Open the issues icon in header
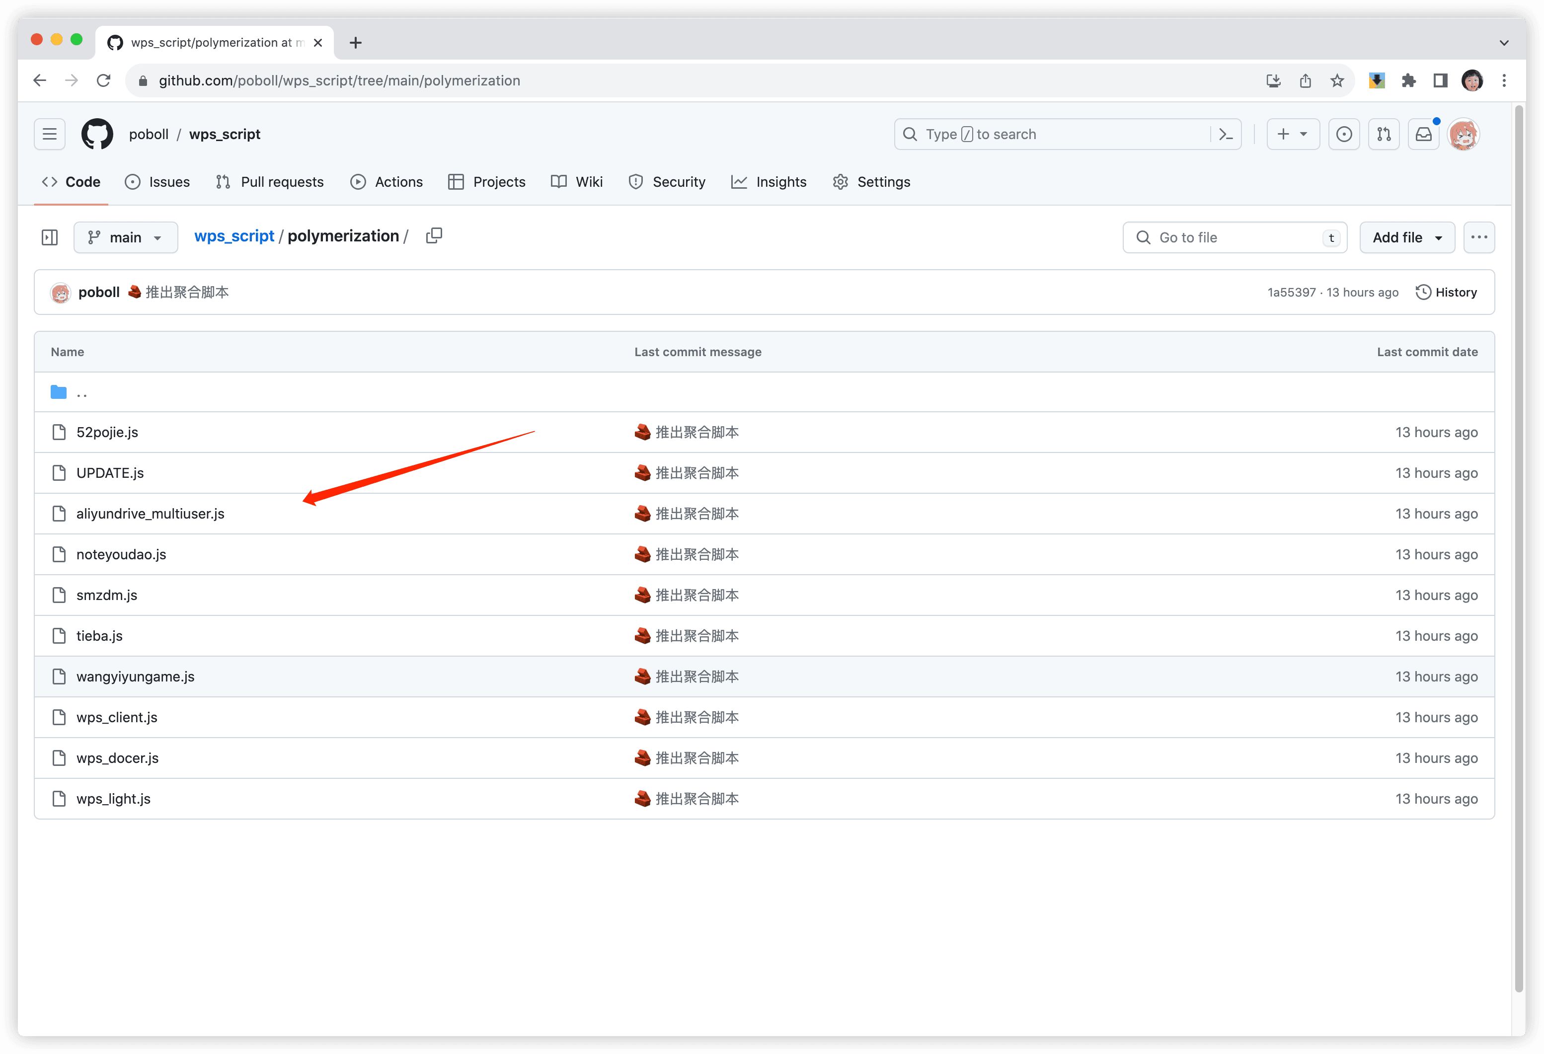The image size is (1544, 1054). point(1343,134)
